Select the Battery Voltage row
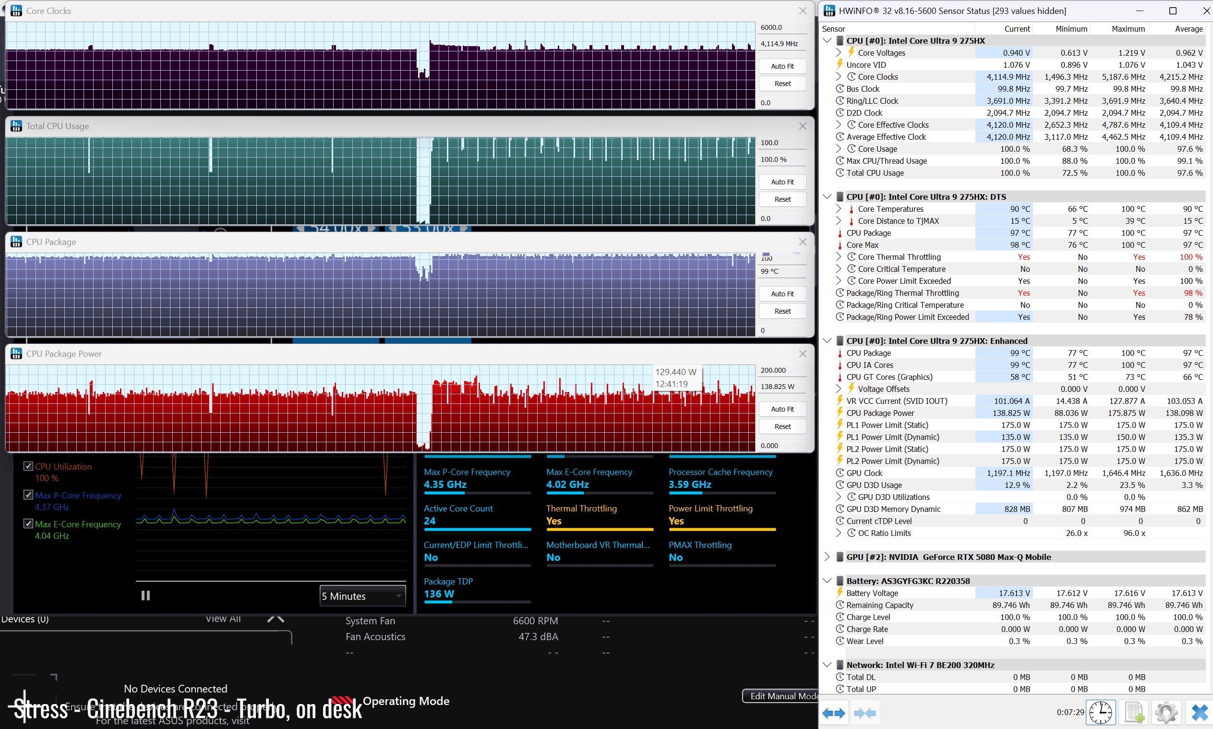Screen dimensions: 1213x729 (1013, 593)
